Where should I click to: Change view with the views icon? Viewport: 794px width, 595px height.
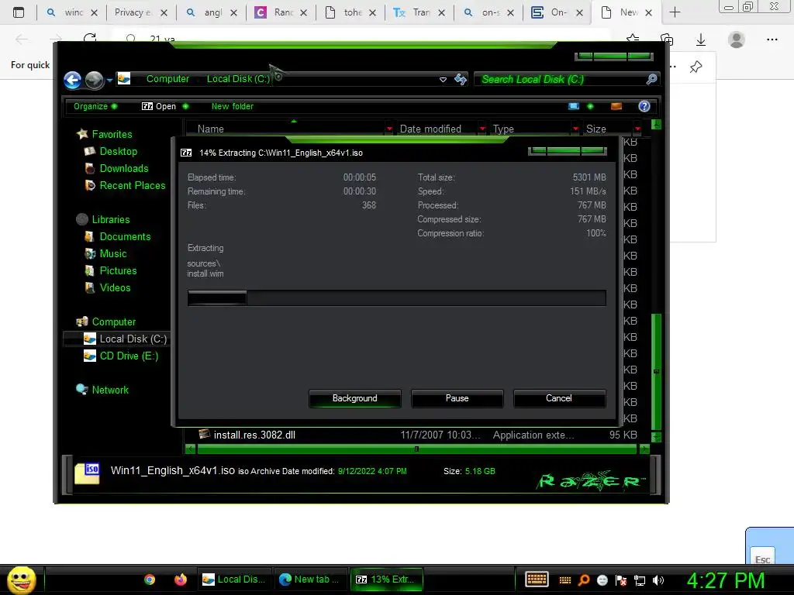click(x=574, y=106)
